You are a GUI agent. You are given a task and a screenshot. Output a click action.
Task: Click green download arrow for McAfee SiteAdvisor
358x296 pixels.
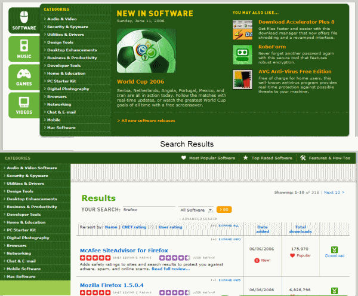[334, 249]
